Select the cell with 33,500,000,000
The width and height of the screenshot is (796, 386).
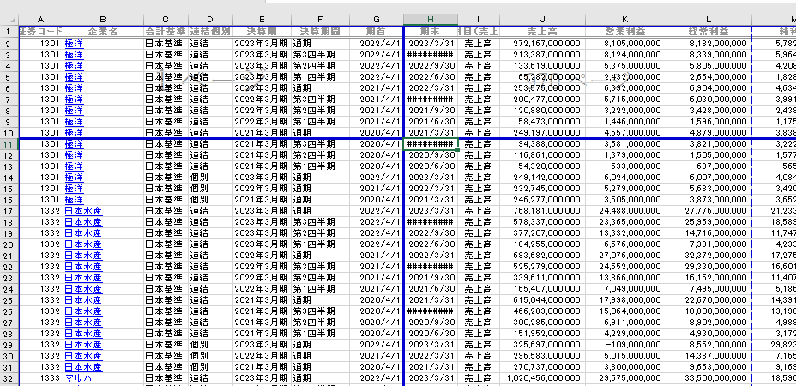pyautogui.click(x=709, y=378)
